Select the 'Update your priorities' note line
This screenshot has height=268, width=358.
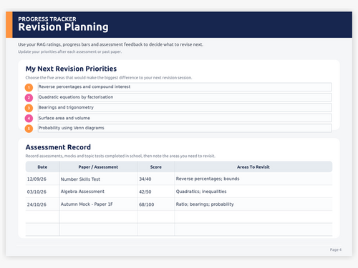70,51
